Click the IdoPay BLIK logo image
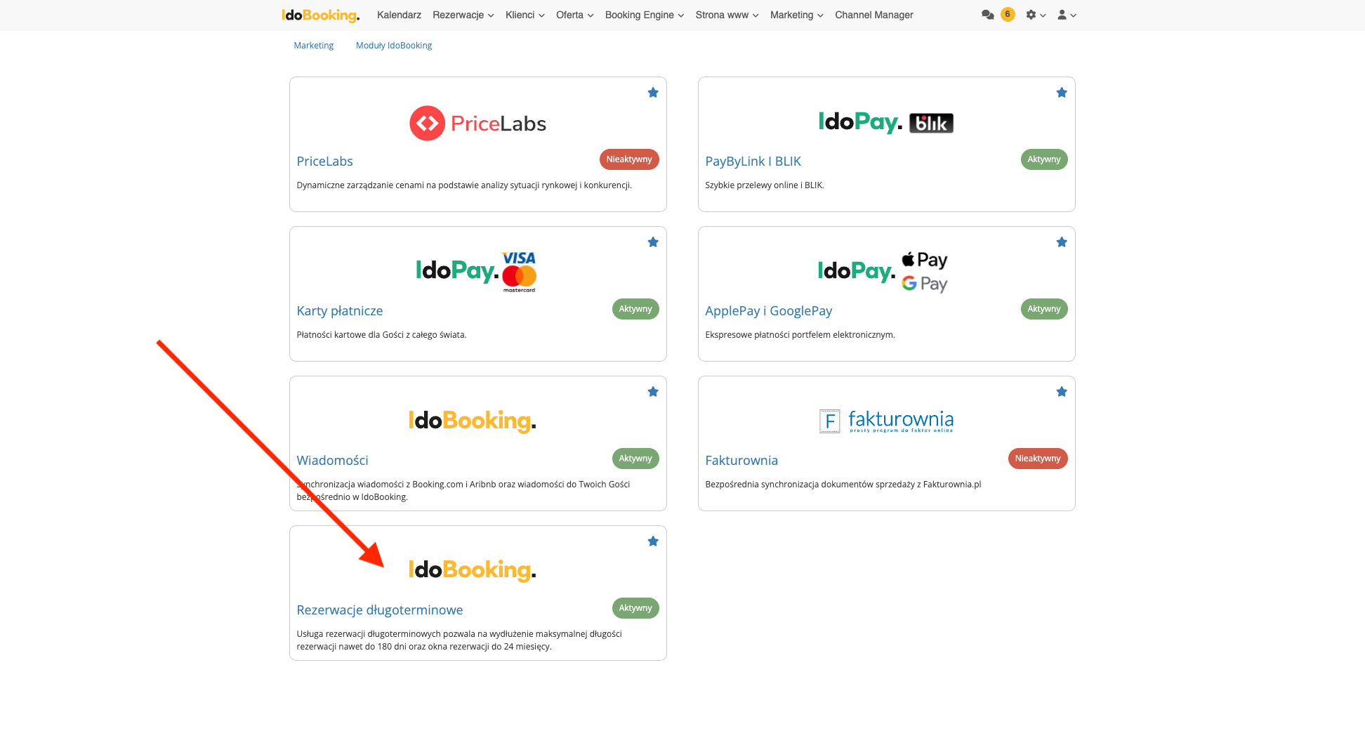The height and width of the screenshot is (731, 1365). point(886,123)
